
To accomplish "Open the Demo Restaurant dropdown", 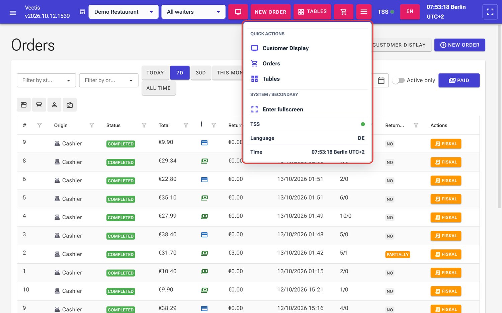I will (x=123, y=12).
